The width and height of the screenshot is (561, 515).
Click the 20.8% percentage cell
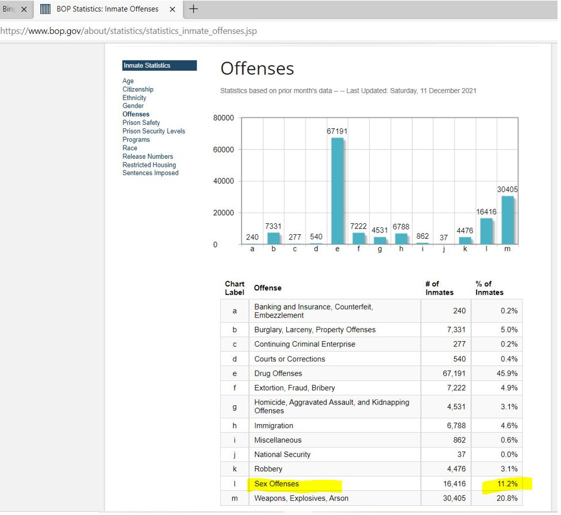pos(497,498)
